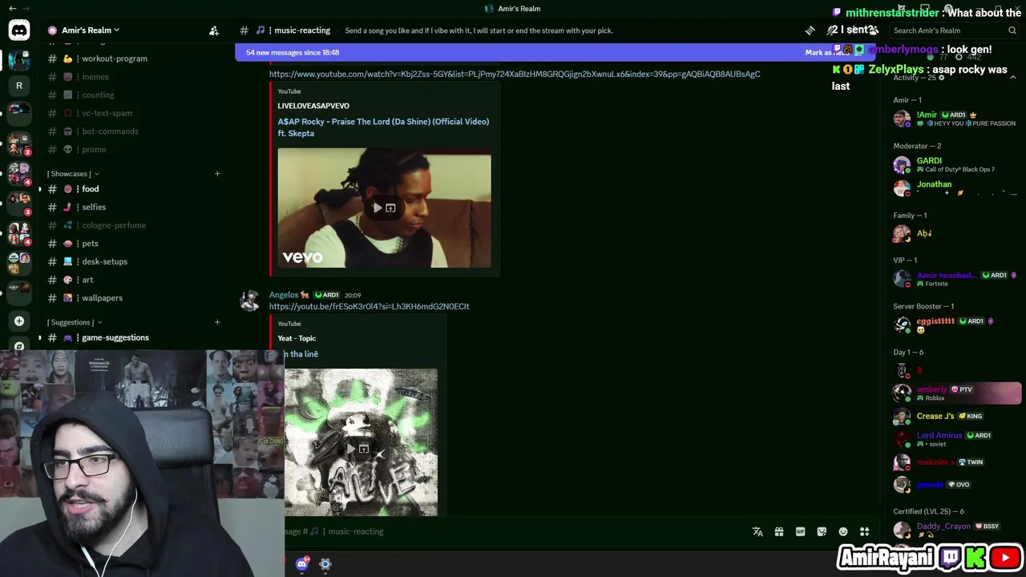Open the threads icon in channel header

810,30
